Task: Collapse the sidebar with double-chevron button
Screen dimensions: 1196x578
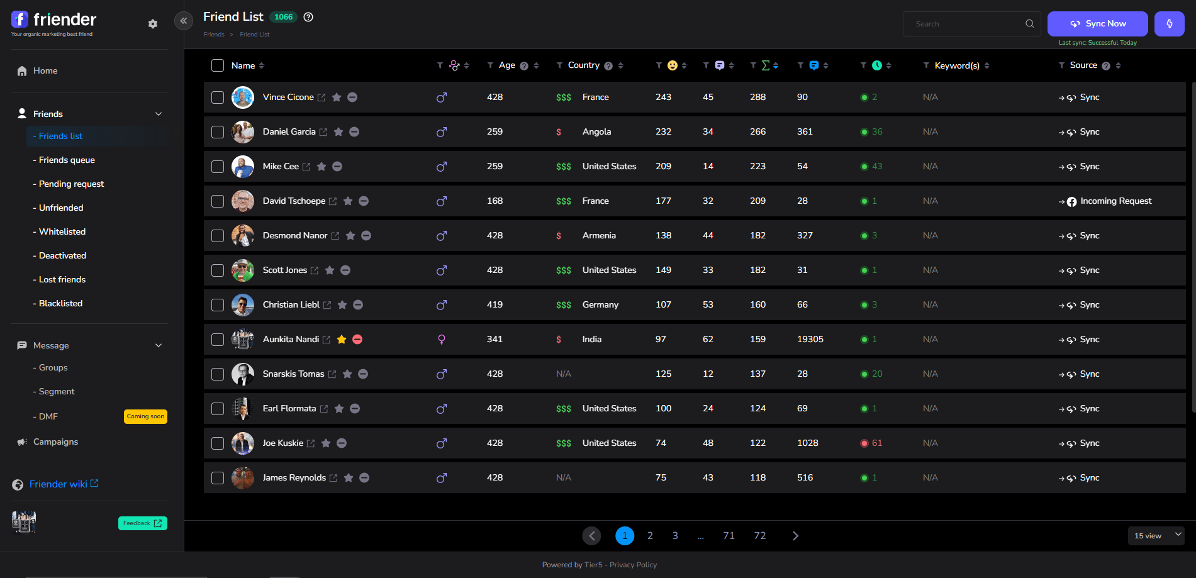Action: pos(184,21)
